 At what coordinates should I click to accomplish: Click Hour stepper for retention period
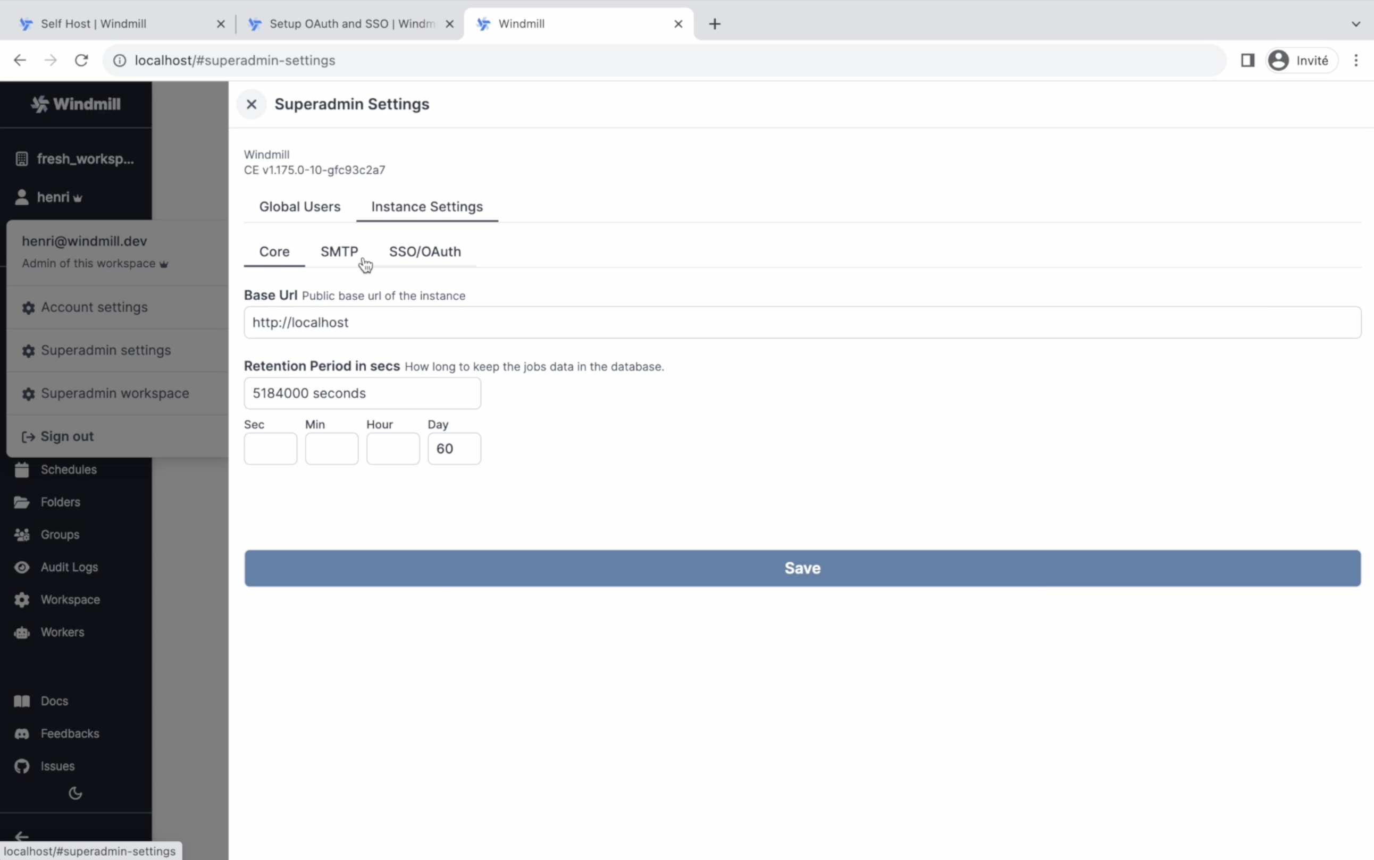[x=393, y=449]
